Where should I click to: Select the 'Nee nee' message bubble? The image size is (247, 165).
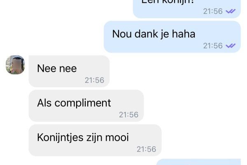pyautogui.click(x=69, y=71)
